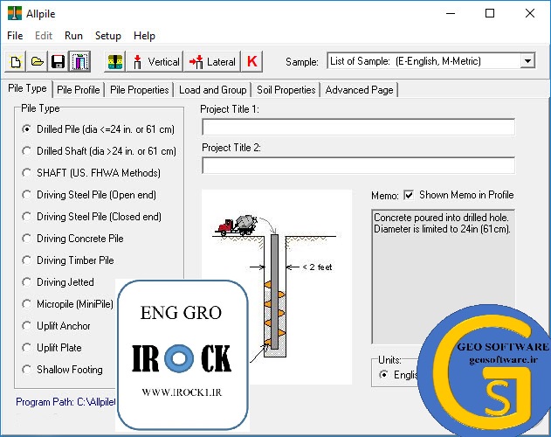The height and width of the screenshot is (437, 551).
Task: Run Vertical analysis from the toolbar
Action: point(155,61)
